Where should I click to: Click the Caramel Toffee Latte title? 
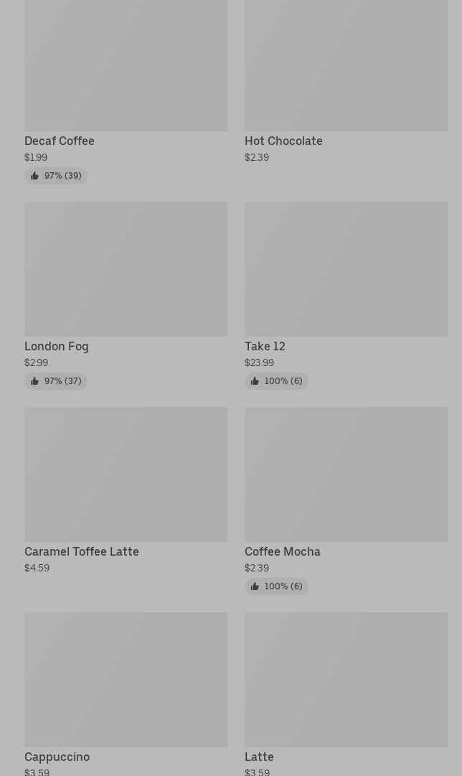(82, 552)
